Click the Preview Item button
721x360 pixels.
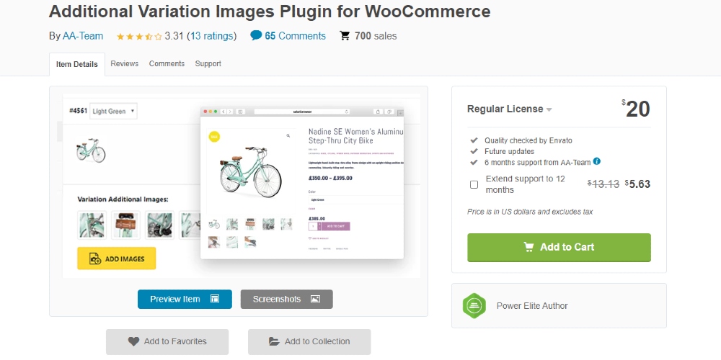click(x=185, y=299)
